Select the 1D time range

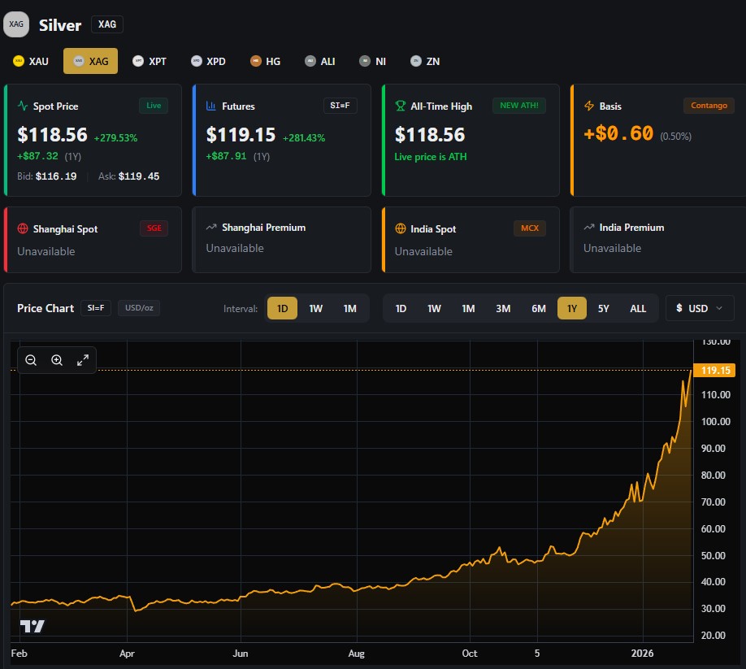tap(401, 308)
